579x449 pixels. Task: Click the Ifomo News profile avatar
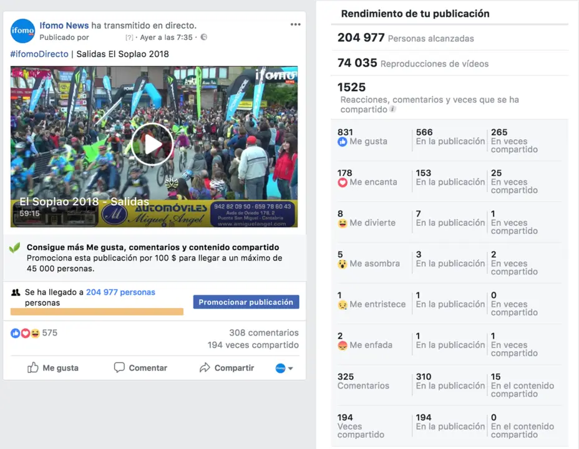pyautogui.click(x=23, y=31)
